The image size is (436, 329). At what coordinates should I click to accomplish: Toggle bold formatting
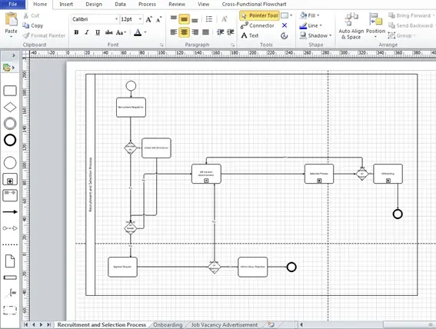(x=76, y=32)
